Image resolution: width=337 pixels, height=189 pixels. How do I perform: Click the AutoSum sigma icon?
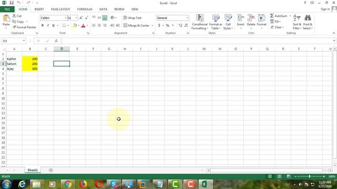click(x=272, y=16)
